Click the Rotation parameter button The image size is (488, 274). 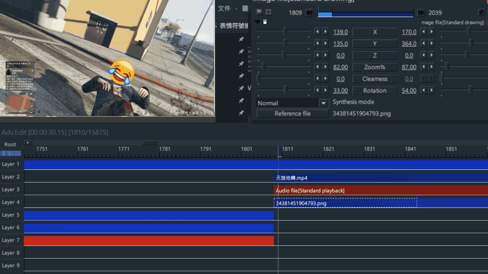[375, 91]
